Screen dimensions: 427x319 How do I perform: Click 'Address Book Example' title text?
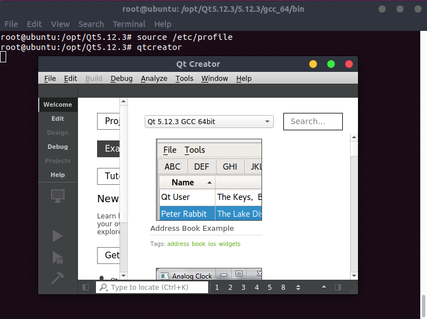192,228
